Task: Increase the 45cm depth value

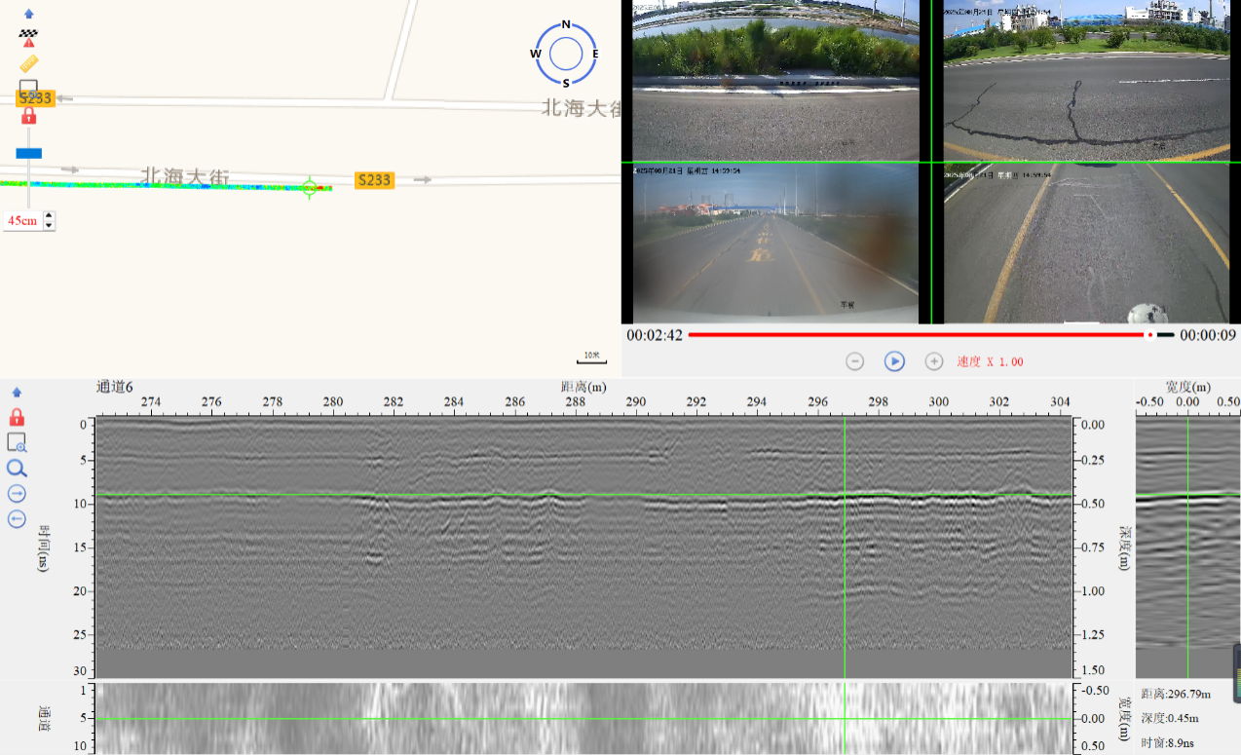Action: 50,215
